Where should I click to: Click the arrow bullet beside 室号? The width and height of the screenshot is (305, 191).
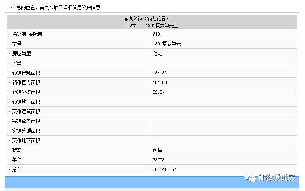pyautogui.click(x=9, y=44)
